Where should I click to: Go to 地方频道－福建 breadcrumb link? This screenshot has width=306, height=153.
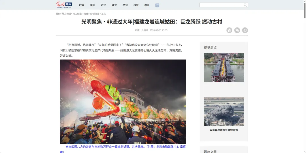(x=80, y=14)
